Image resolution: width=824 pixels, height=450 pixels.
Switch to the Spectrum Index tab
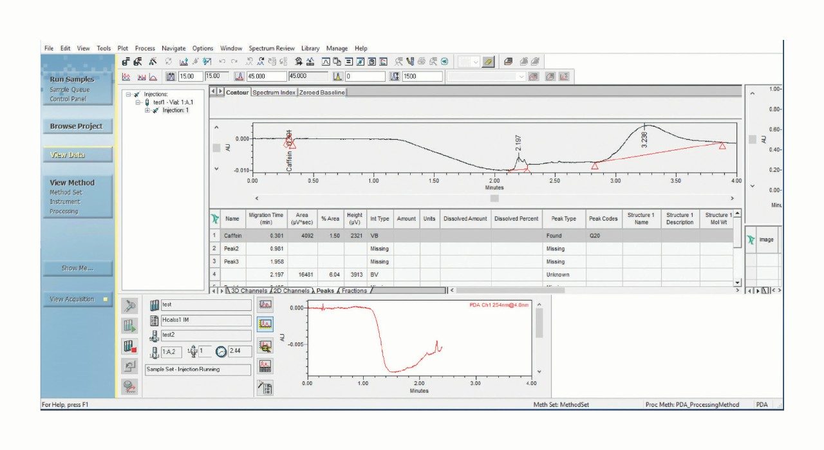click(x=274, y=93)
